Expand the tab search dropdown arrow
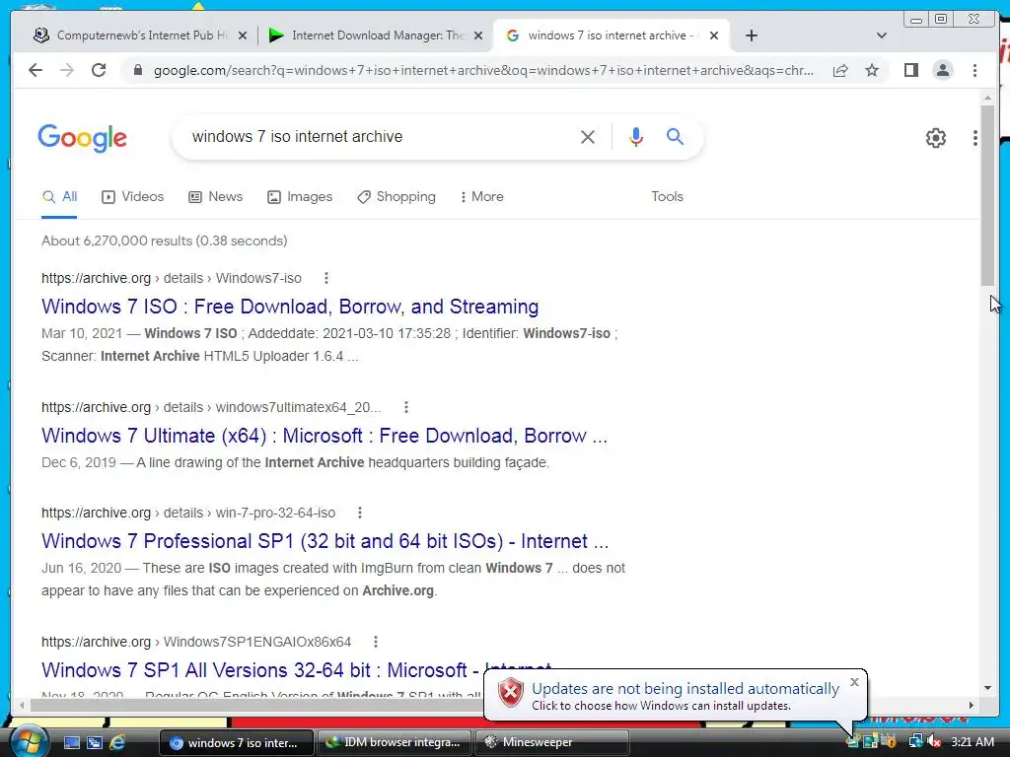1010x757 pixels. point(882,35)
